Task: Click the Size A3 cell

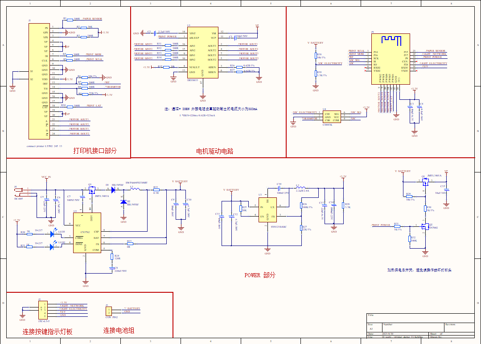Action: click(x=374, y=327)
